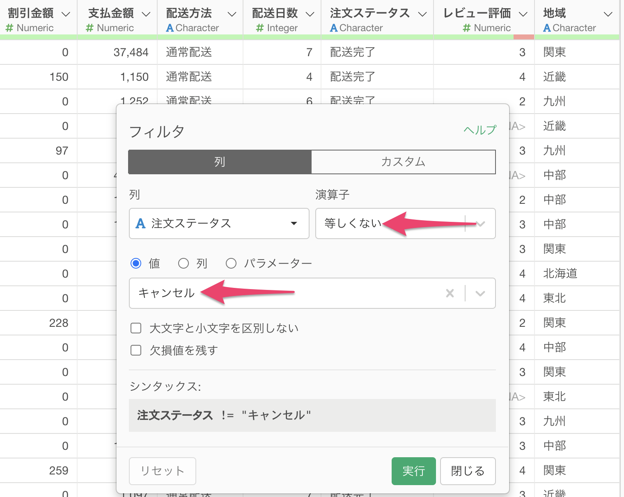Click the red NA indicator bar under レビュー評価
Image resolution: width=624 pixels, height=497 pixels.
coord(523,37)
